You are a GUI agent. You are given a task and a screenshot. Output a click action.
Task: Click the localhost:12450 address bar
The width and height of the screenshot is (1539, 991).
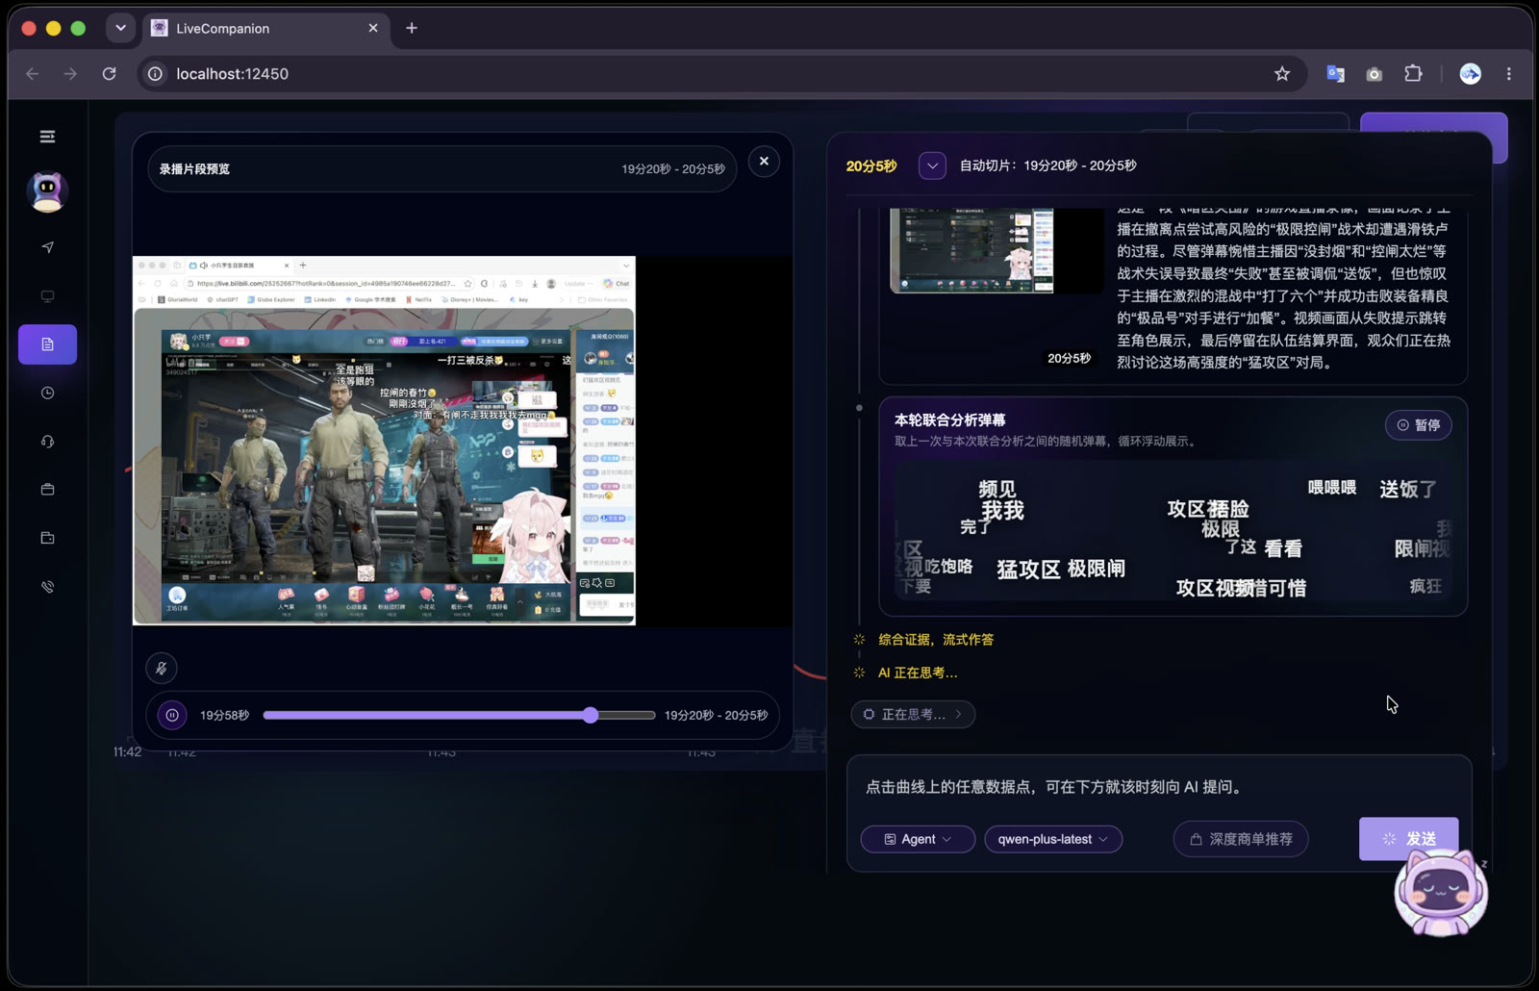click(x=721, y=74)
